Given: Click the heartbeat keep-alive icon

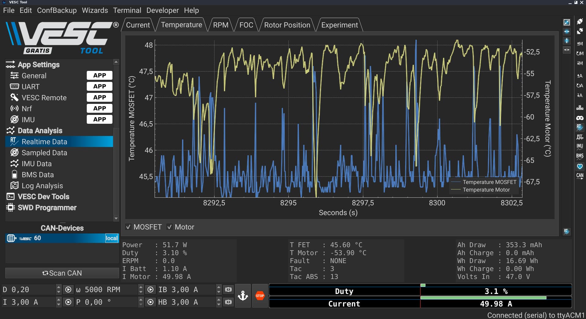Looking at the screenshot, I should coord(580,166).
